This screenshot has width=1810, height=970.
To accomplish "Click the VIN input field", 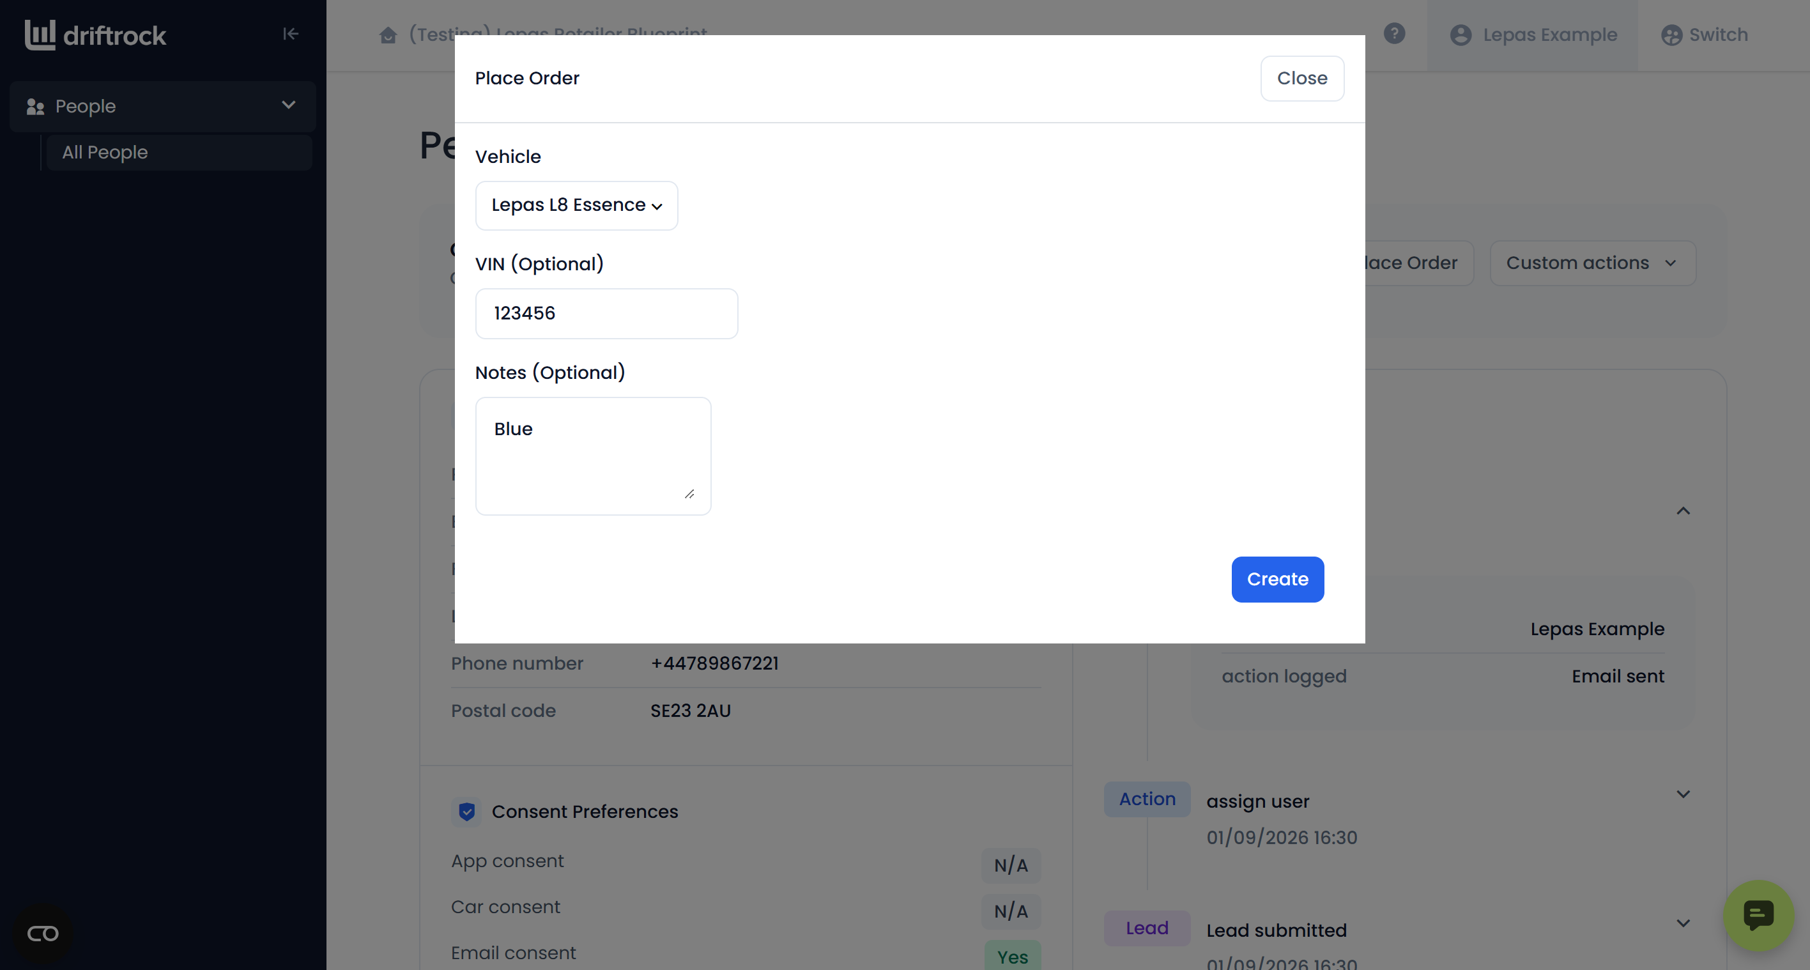I will tap(606, 314).
